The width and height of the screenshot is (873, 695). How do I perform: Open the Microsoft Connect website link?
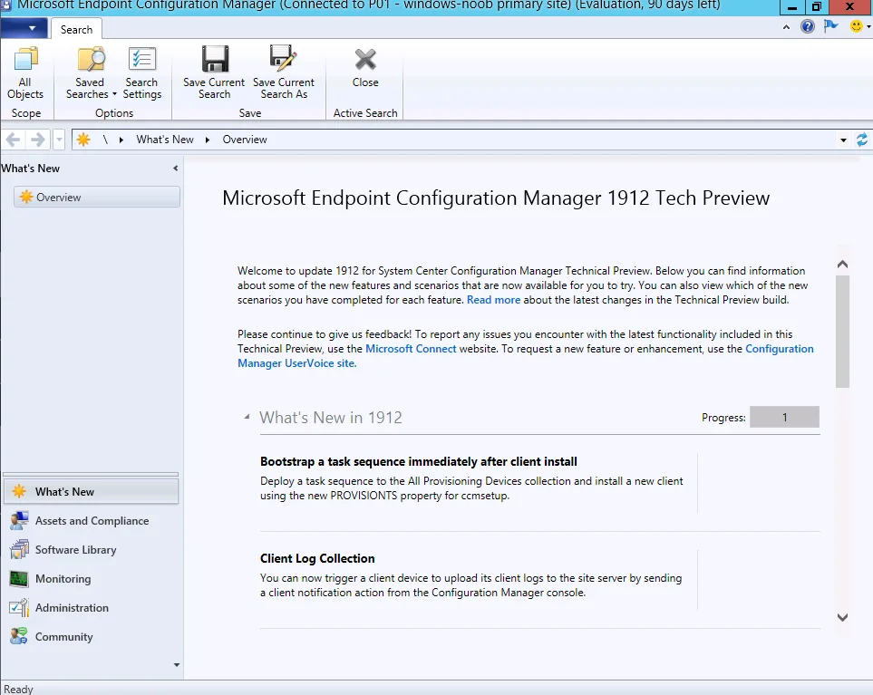click(411, 349)
